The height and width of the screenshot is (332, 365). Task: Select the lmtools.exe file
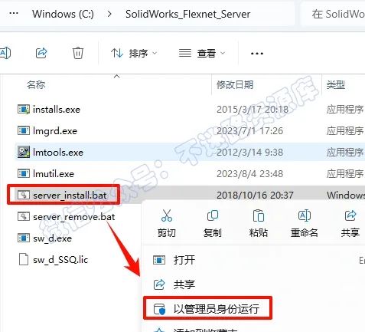click(58, 153)
